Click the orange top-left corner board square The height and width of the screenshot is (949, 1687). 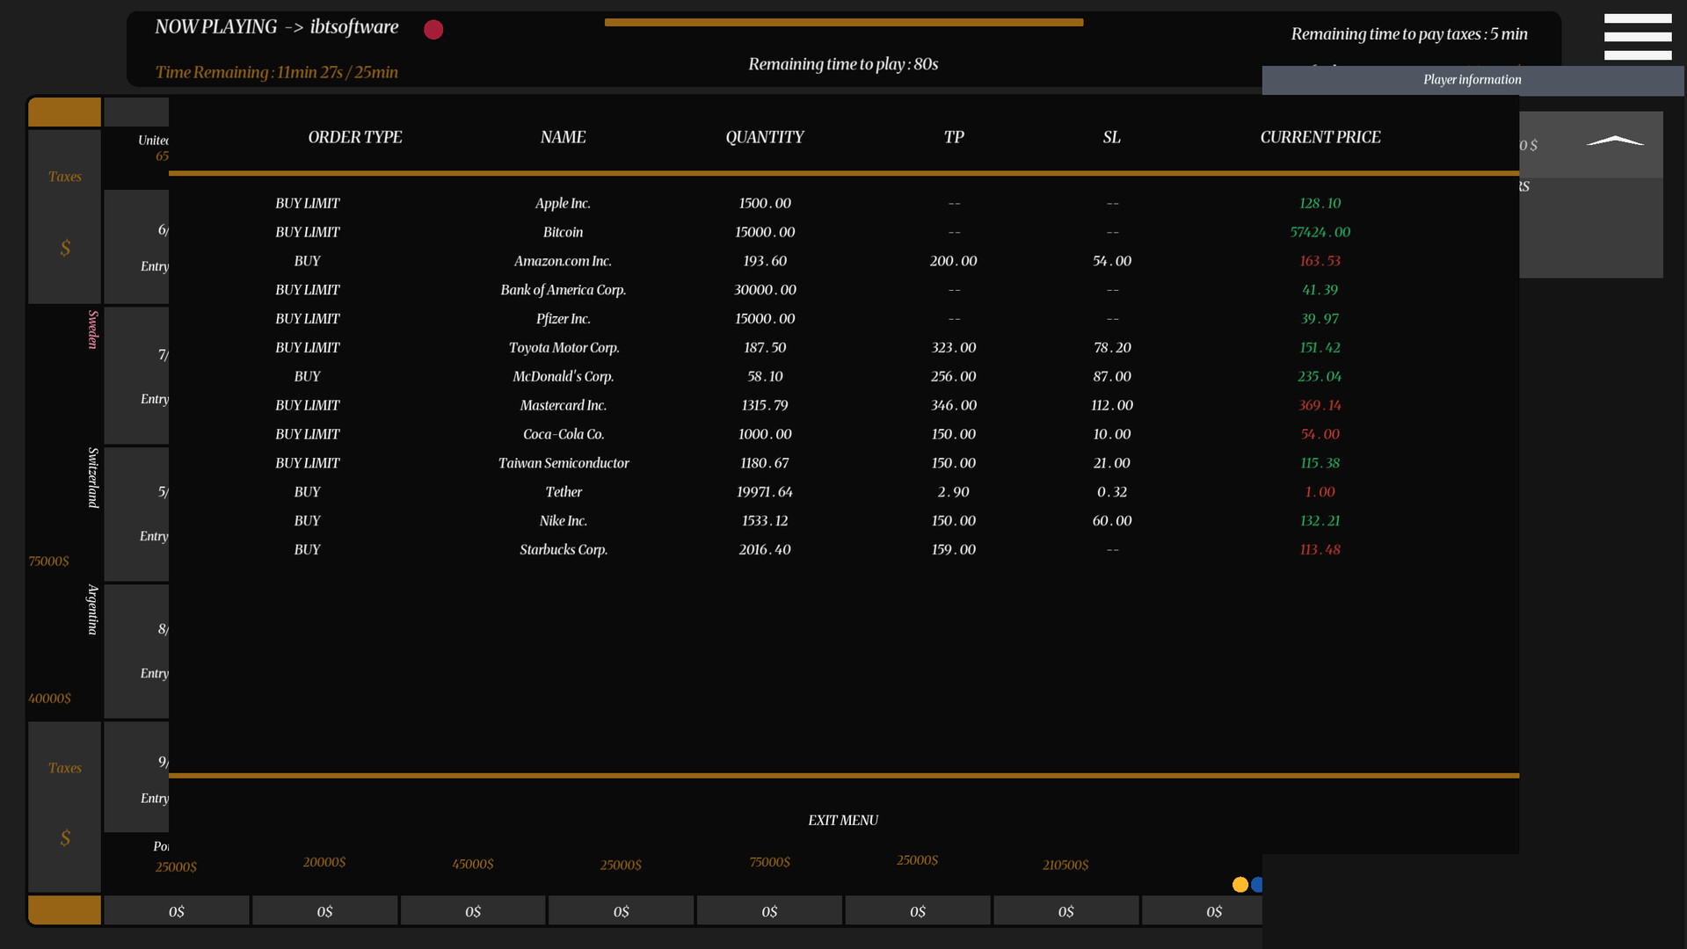[64, 112]
